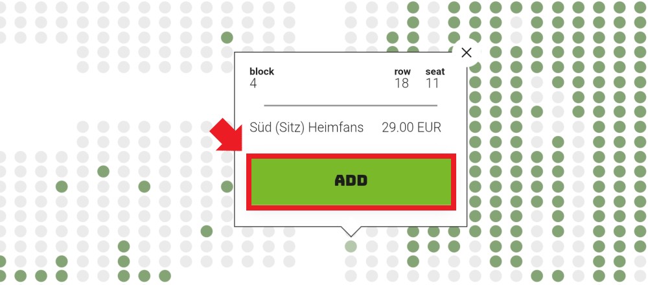Pick the lone green seat near popup's bottom-left corner
This screenshot has height=285, width=648.
206,231
